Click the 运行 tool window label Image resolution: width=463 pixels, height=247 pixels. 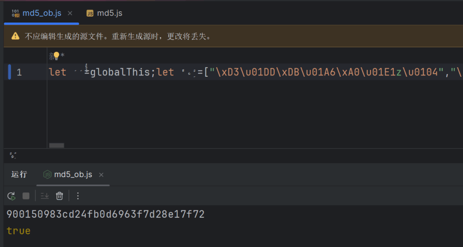click(x=19, y=174)
